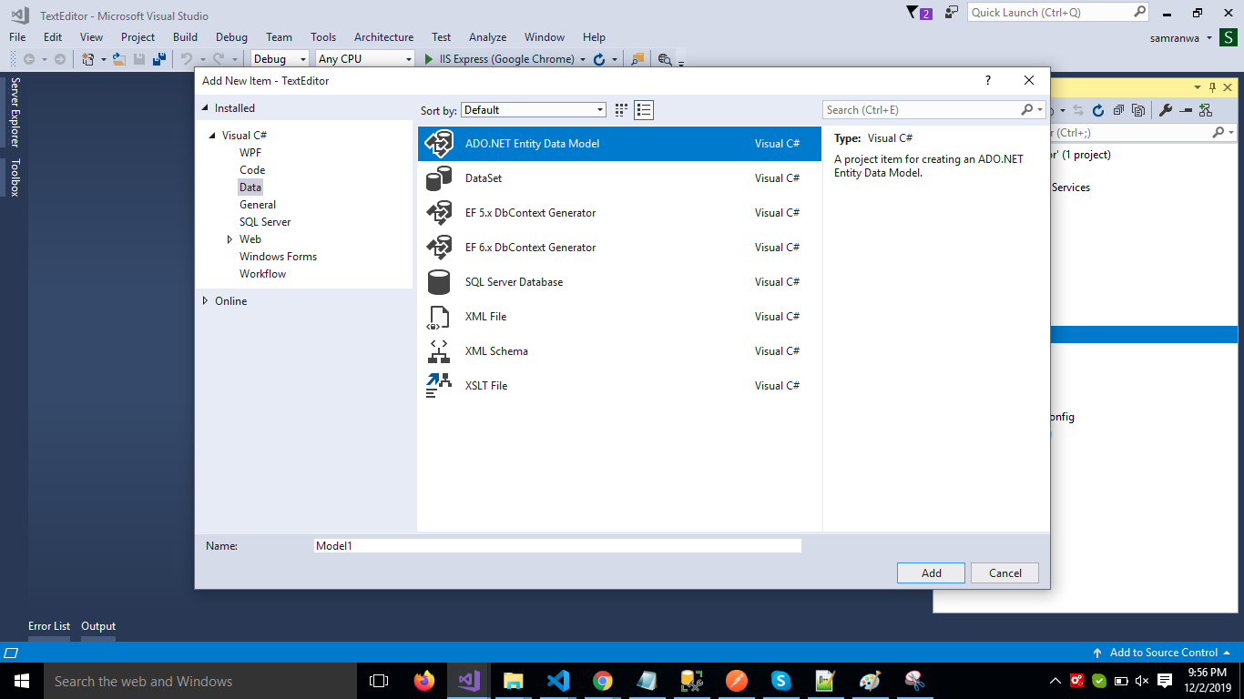Image resolution: width=1244 pixels, height=699 pixels.
Task: Select the SQL Server category
Action: point(265,222)
